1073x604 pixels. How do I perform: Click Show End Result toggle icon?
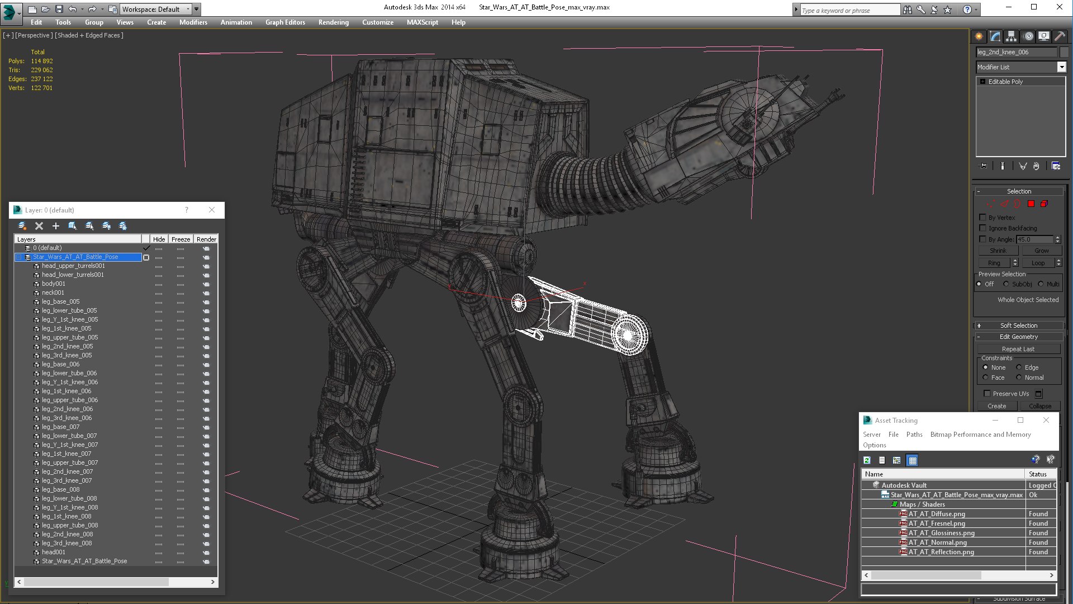1003,166
